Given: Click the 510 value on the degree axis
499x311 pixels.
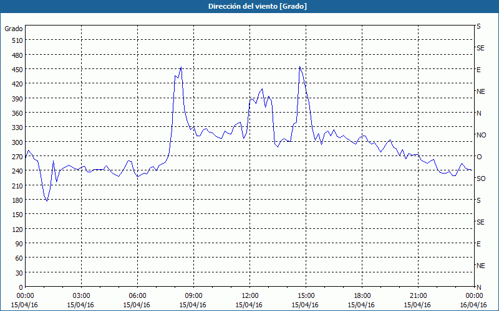Looking at the screenshot, I should click(17, 40).
